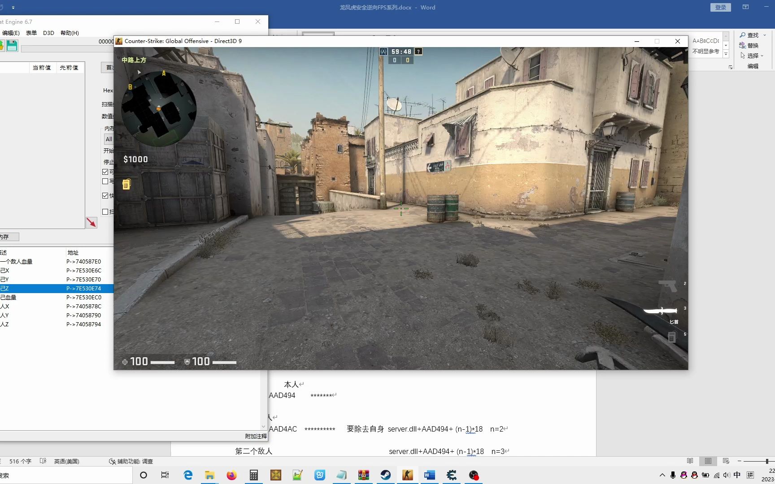This screenshot has height=484, width=775.
Task: Open WinRAR from the taskbar
Action: pos(363,475)
